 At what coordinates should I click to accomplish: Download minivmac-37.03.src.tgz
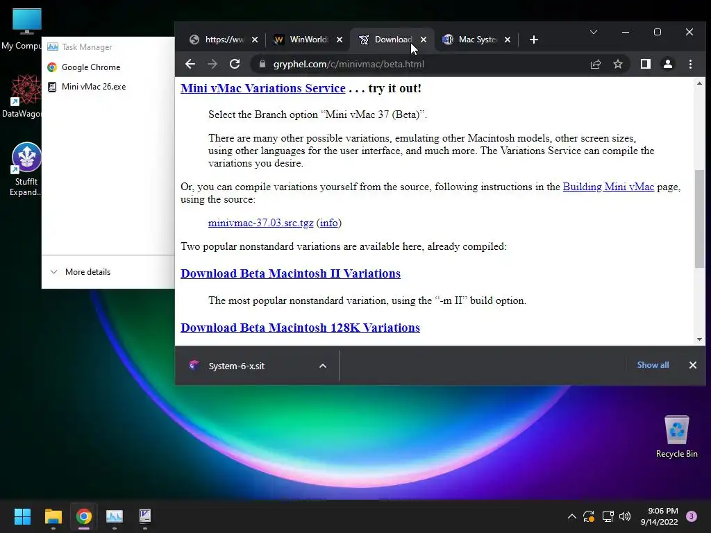click(261, 223)
